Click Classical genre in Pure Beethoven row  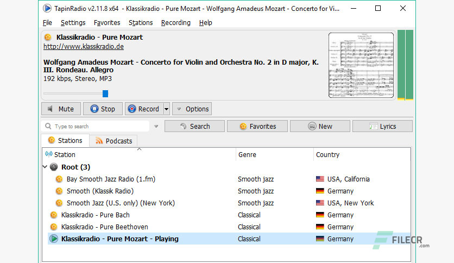(x=249, y=227)
